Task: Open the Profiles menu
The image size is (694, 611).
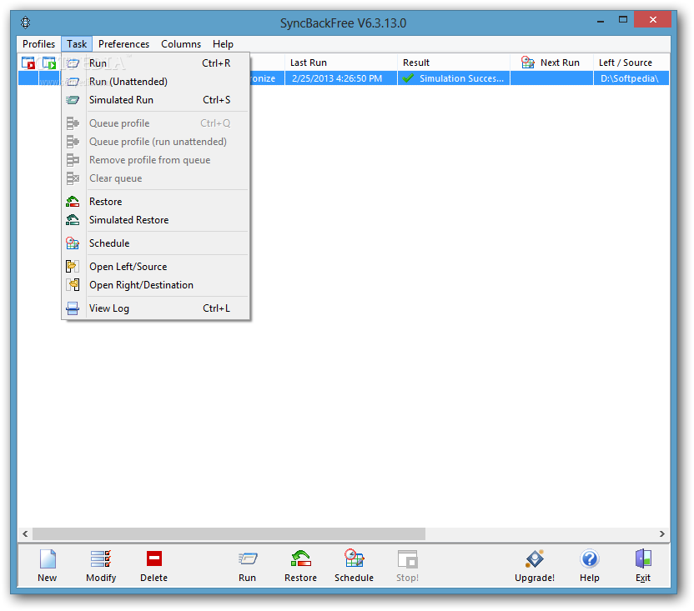Action: click(x=38, y=44)
